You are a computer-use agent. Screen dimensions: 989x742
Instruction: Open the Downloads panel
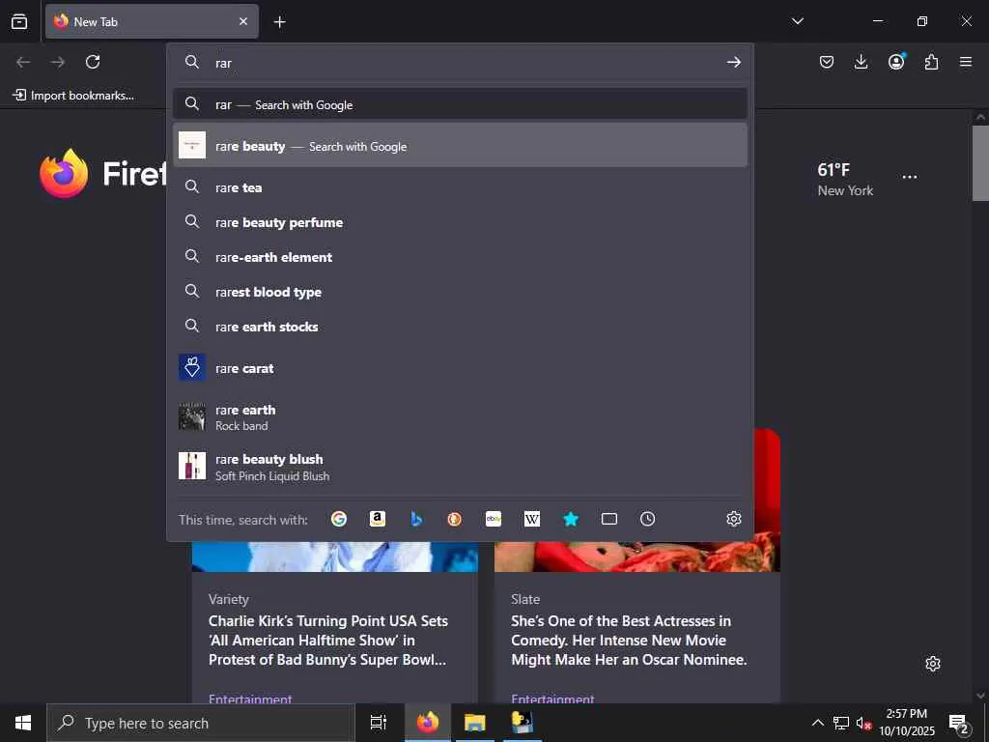tap(861, 62)
